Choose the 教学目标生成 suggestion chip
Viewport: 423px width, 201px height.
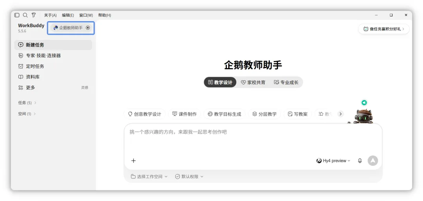[224, 114]
